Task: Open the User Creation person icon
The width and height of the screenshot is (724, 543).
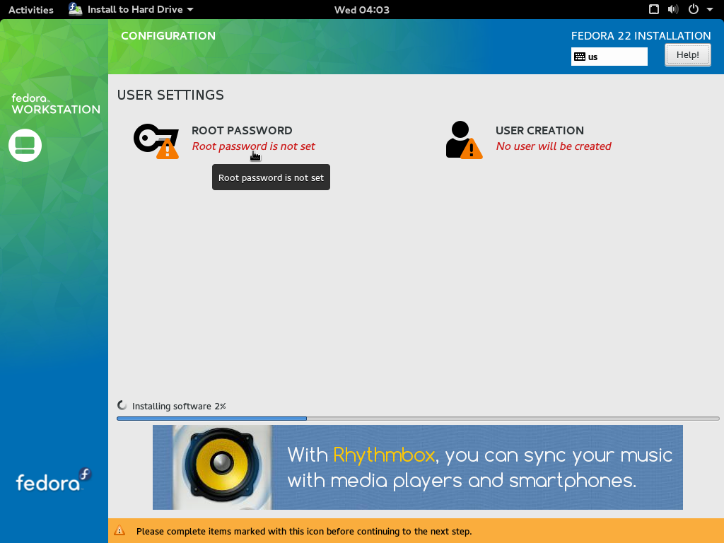Action: click(x=464, y=140)
